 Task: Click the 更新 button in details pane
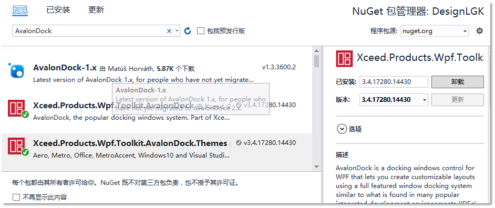(x=458, y=100)
